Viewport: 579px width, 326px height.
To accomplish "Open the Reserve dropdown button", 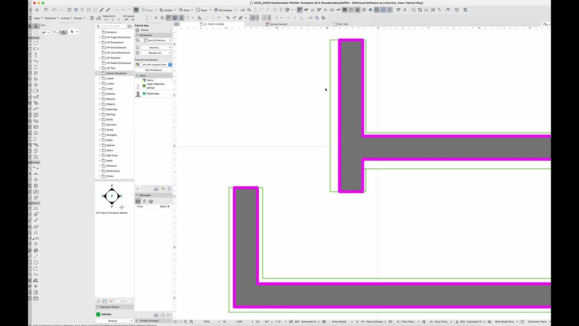I will [156, 48].
